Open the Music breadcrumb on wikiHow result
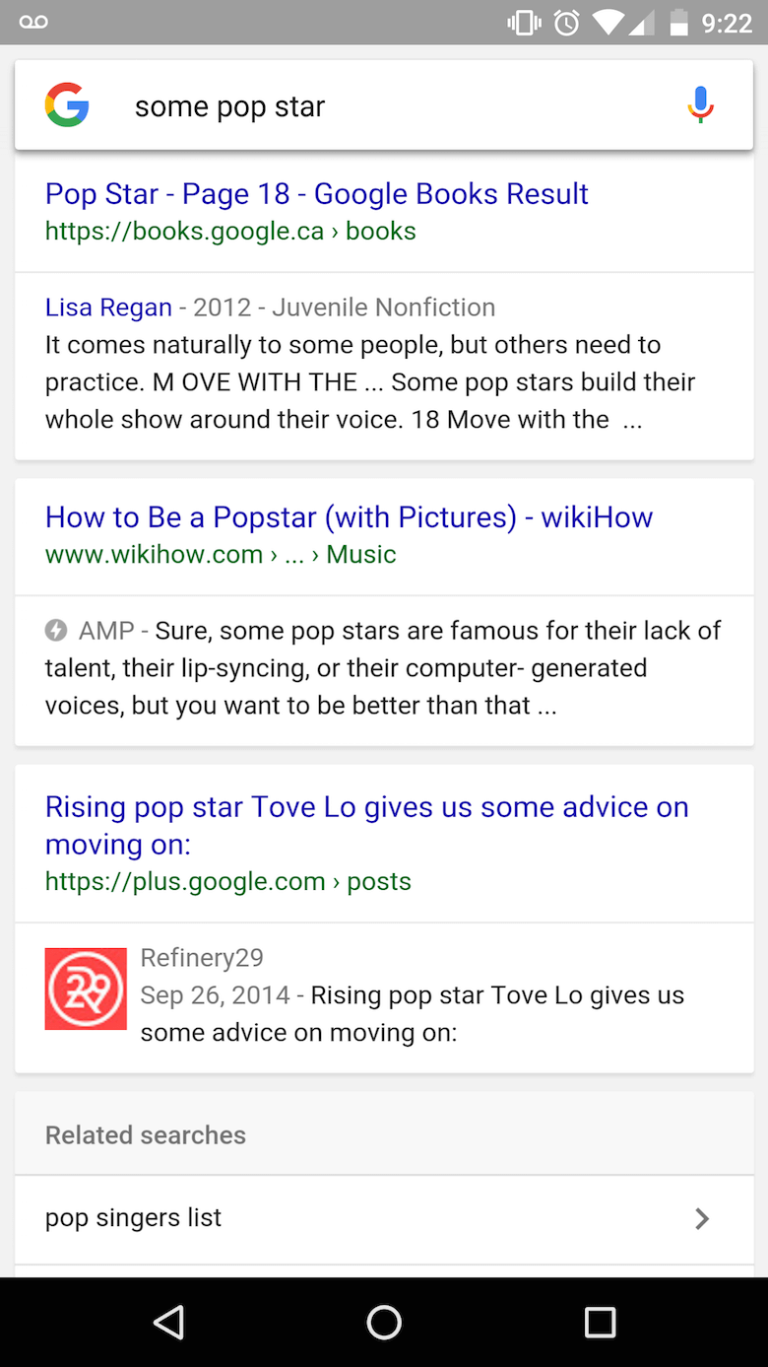Screen dimensions: 768x1367 pos(360,554)
